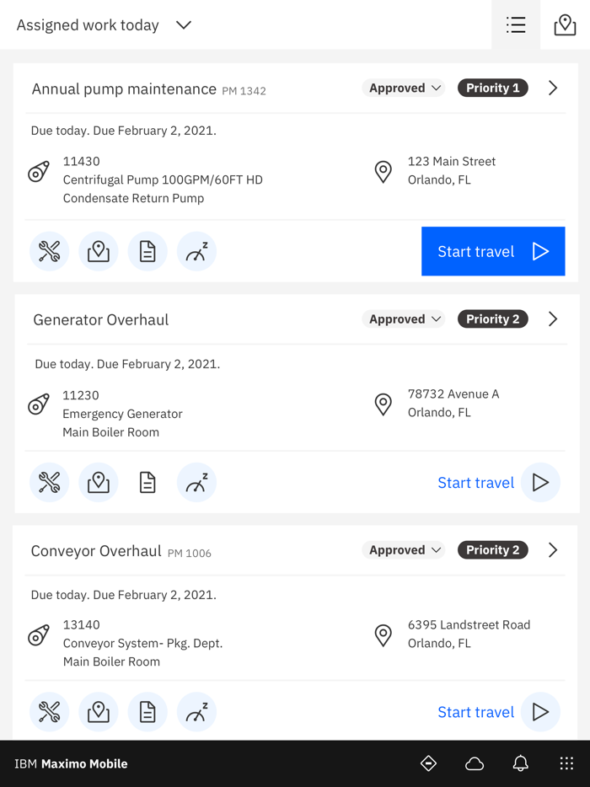The width and height of the screenshot is (590, 787).
Task: Open details chevron for Conveyor Overhaul
Action: tap(553, 549)
